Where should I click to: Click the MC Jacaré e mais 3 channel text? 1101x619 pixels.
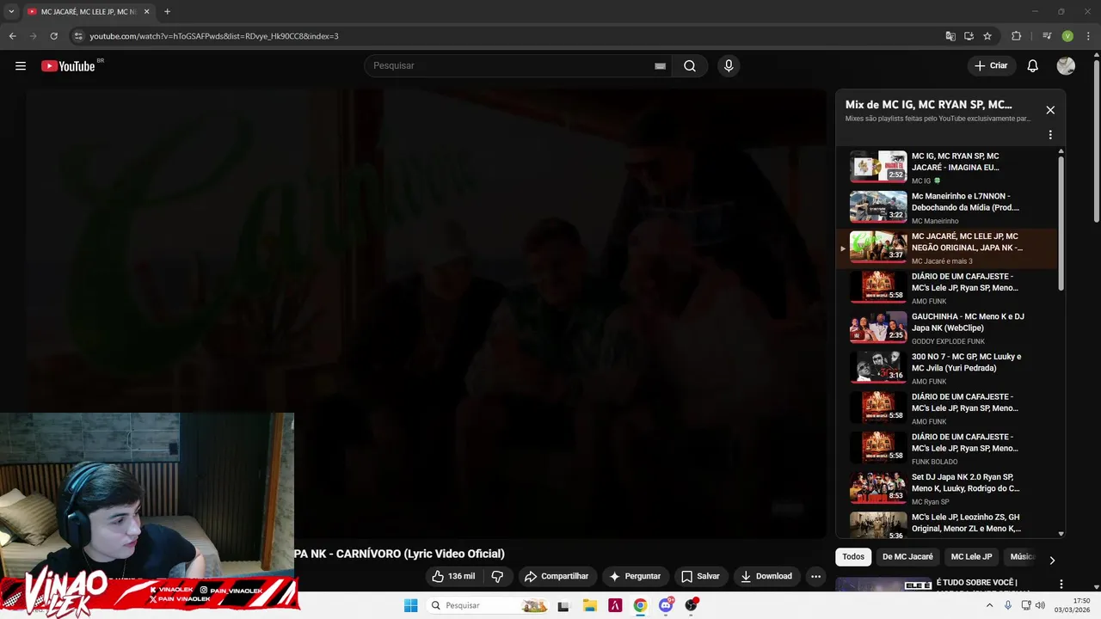942,261
